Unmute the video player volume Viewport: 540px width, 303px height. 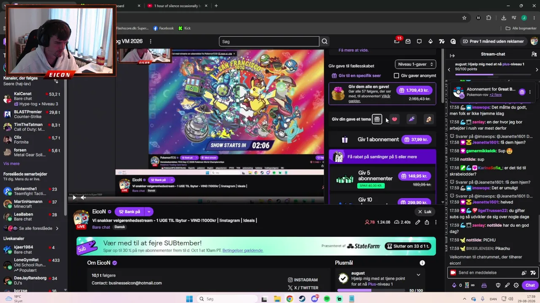[x=83, y=197]
